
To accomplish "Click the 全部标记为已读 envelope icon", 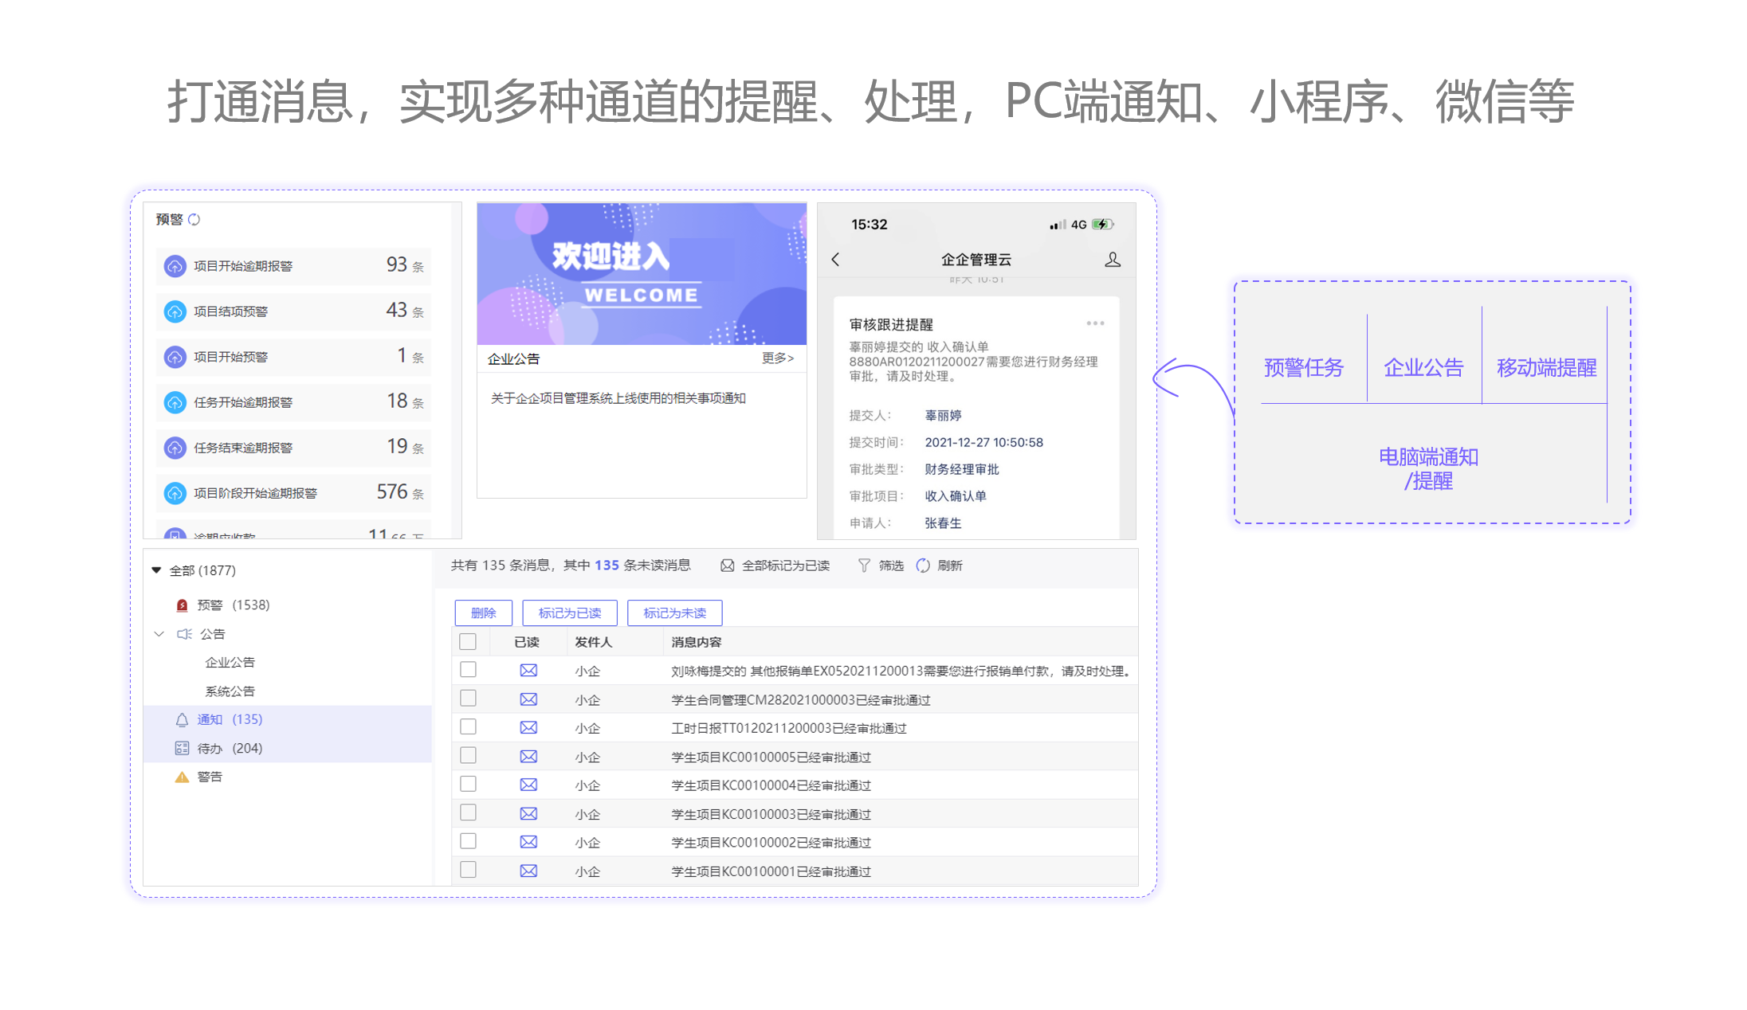I will pyautogui.click(x=727, y=566).
